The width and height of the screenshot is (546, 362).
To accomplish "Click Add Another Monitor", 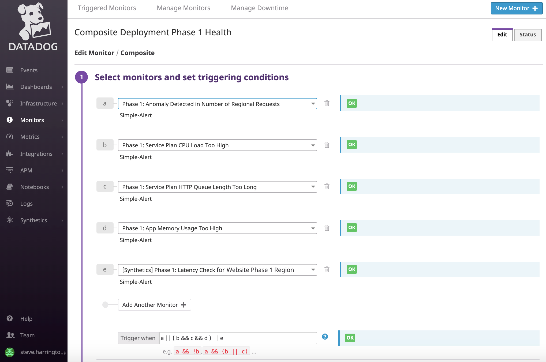I will coord(154,305).
